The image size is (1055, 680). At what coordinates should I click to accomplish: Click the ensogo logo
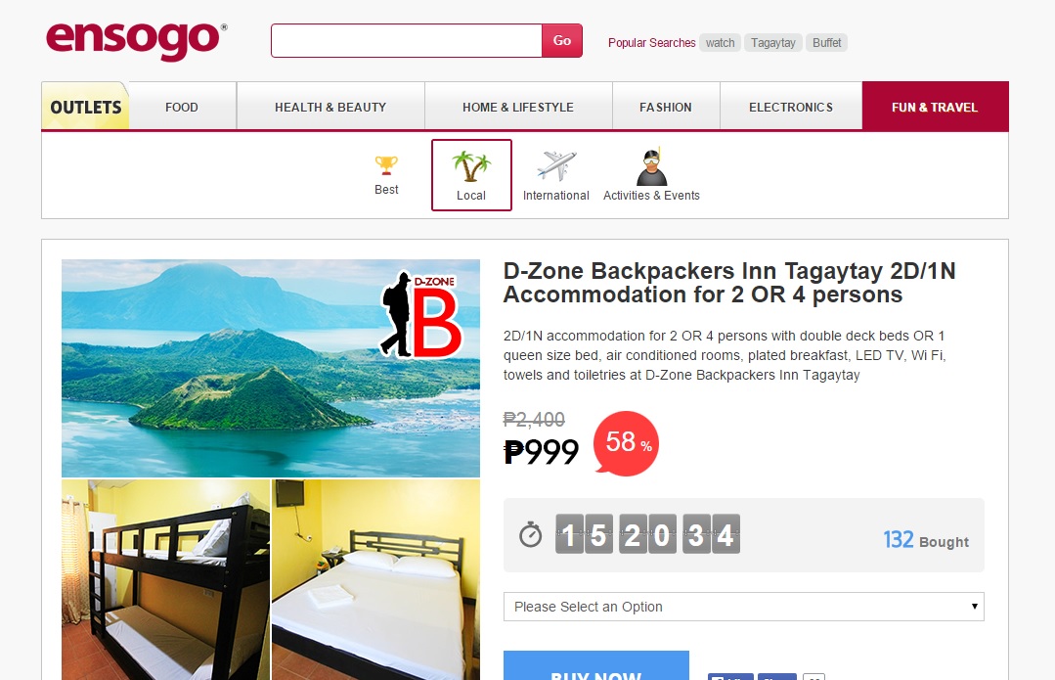tap(137, 40)
